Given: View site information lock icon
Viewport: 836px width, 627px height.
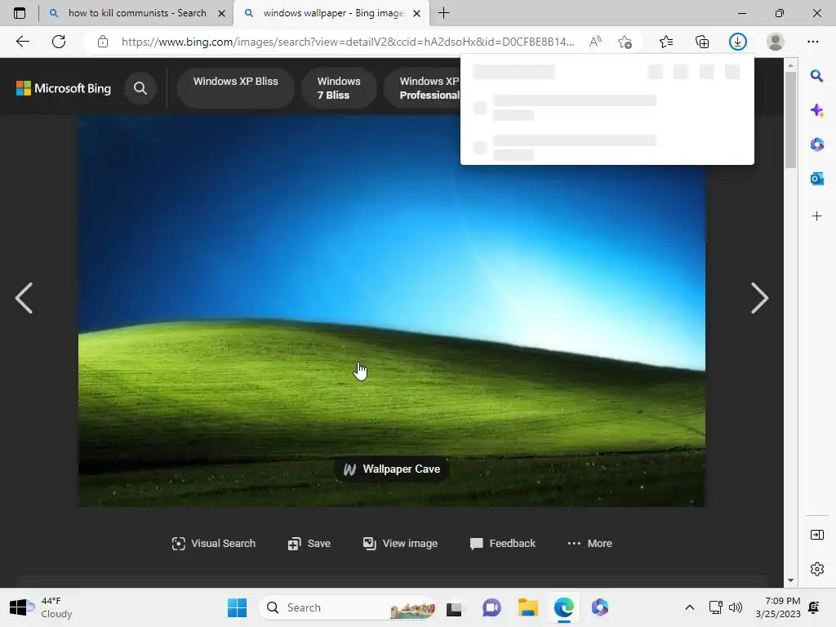Looking at the screenshot, I should pyautogui.click(x=103, y=42).
